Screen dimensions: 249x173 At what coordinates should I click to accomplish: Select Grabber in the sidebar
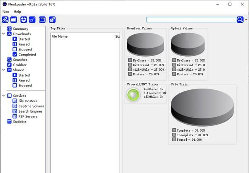20,65
